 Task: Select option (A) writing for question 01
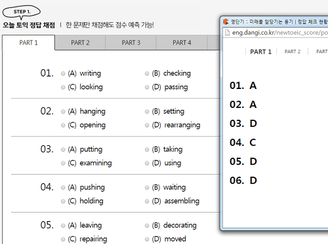(63, 74)
